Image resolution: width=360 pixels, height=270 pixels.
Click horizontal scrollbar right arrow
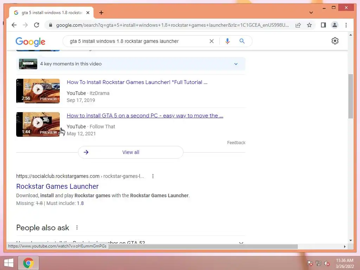tap(345, 246)
